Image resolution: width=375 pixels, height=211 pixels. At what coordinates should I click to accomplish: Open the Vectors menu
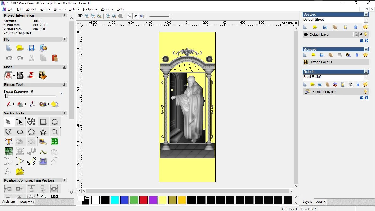pos(45,9)
